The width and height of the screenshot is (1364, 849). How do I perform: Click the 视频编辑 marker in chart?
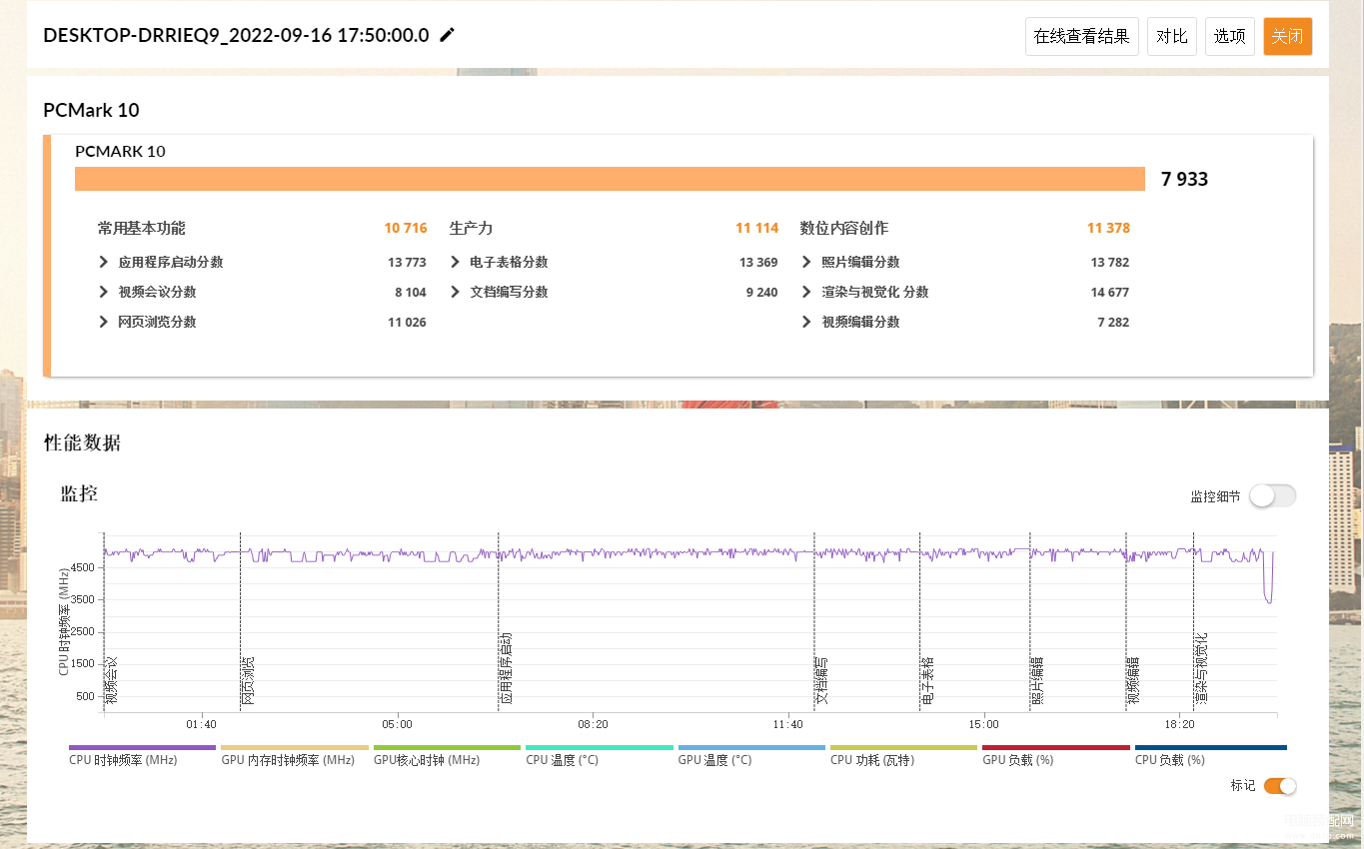coord(1134,680)
